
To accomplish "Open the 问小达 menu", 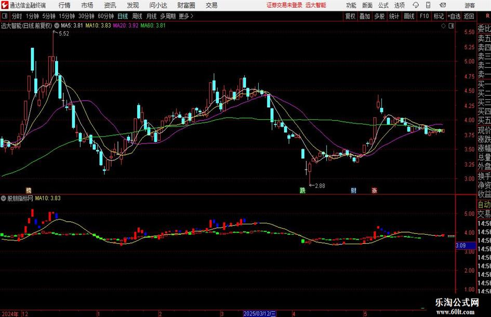I will (x=158, y=5).
